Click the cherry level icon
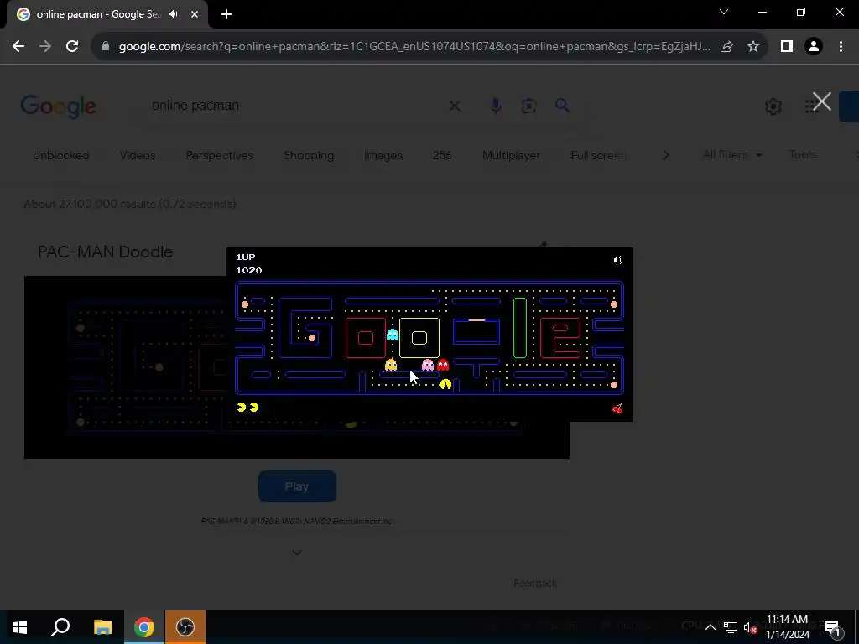This screenshot has height=644, width=859. 617,408
